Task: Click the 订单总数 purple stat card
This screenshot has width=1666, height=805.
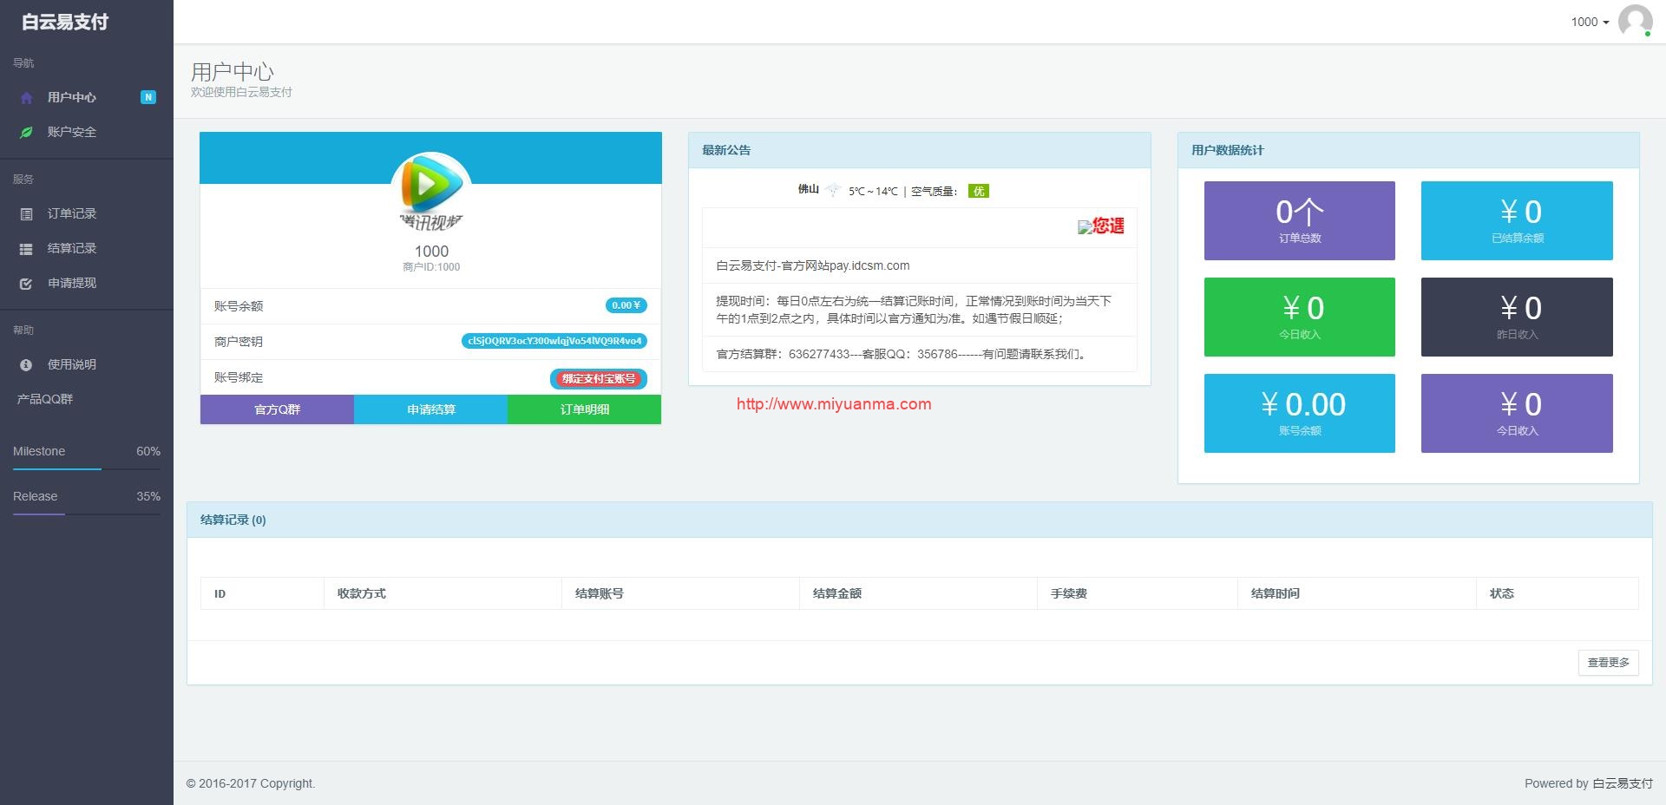Action: (x=1299, y=220)
